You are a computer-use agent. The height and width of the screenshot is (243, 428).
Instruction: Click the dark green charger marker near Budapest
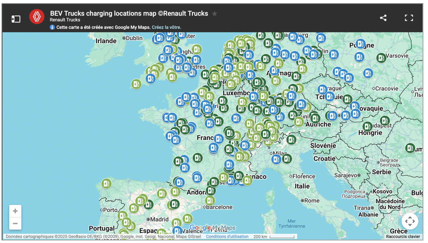tap(368, 126)
